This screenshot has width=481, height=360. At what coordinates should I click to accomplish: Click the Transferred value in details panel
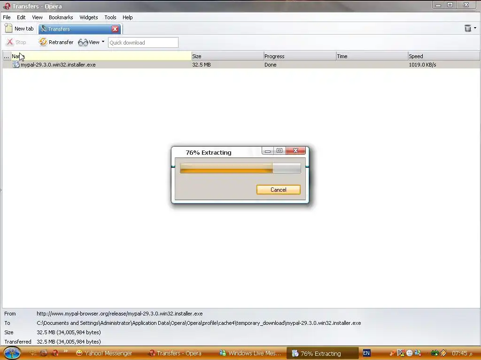[69, 342]
